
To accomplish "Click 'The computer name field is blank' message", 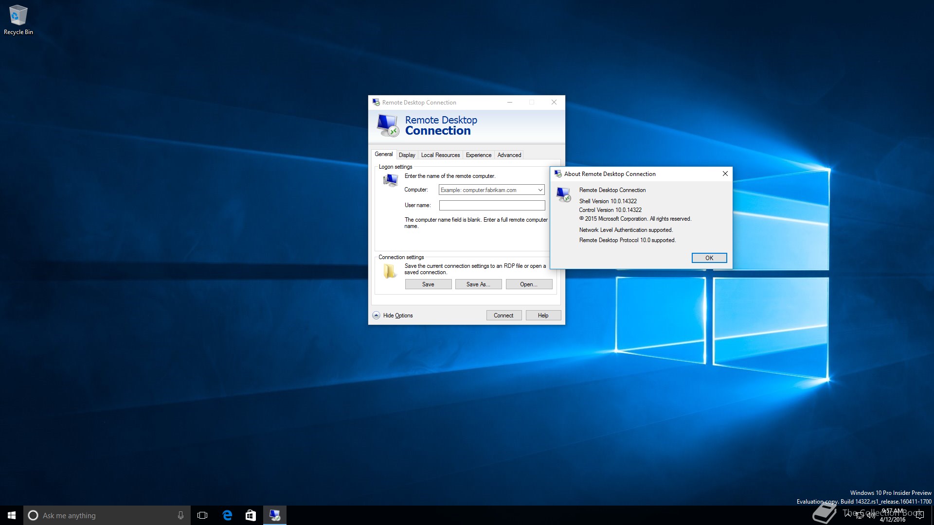I will point(476,223).
